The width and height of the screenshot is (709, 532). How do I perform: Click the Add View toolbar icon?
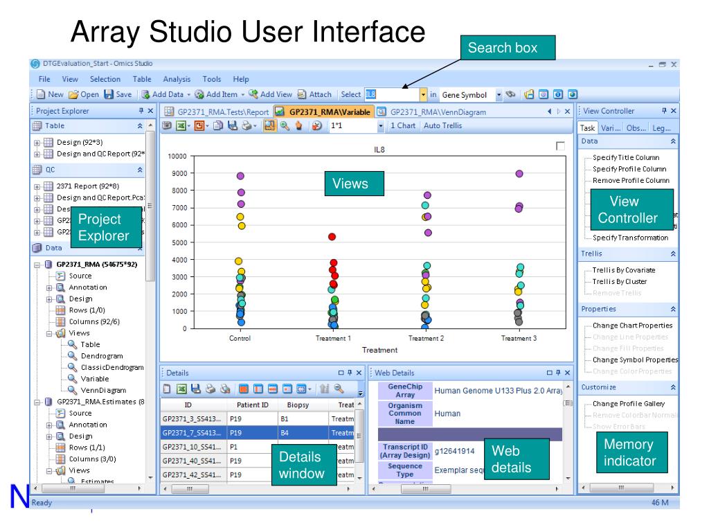click(253, 94)
